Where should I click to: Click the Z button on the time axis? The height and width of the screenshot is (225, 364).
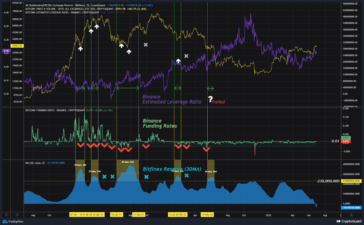(x=17, y=215)
